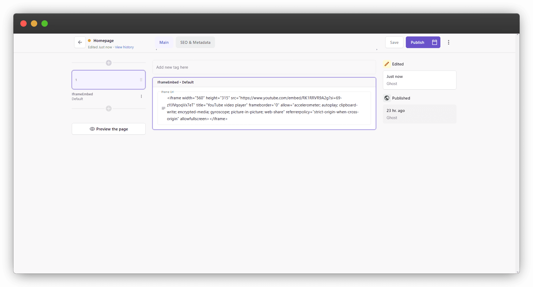Screen dimensions: 533x287
Task: Open the SEO & Metadata tab
Action: [195, 43]
